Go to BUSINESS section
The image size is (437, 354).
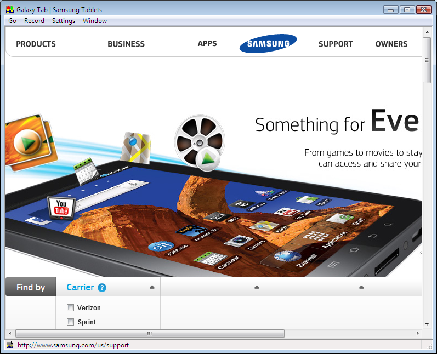[x=126, y=44]
